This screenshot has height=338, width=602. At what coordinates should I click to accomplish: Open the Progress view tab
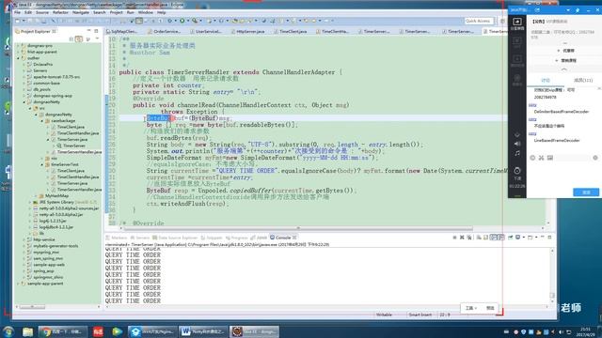236,238
